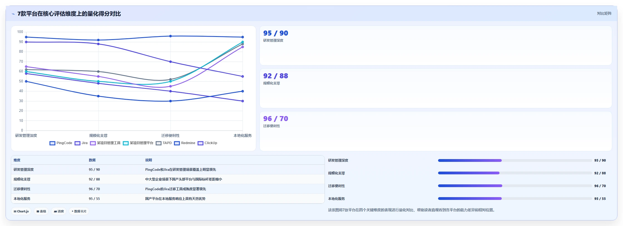This screenshot has width=623, height=226.
Task: Click the Chart.js tag
Action: tap(21, 211)
